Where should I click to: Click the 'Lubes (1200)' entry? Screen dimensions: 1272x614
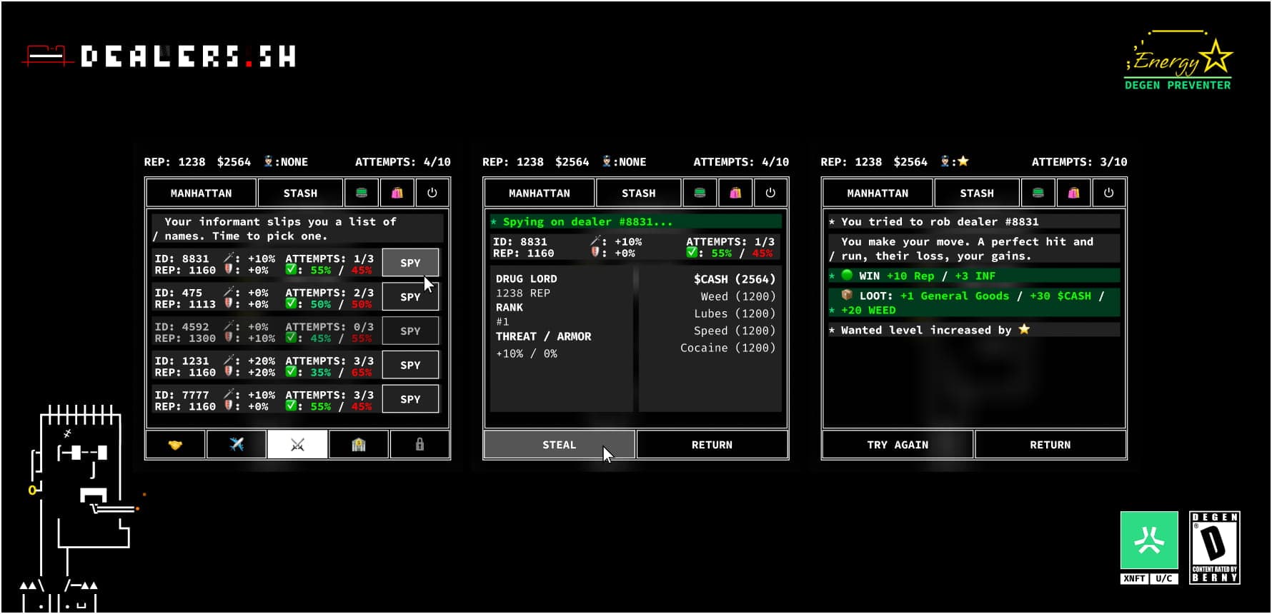pyautogui.click(x=735, y=313)
